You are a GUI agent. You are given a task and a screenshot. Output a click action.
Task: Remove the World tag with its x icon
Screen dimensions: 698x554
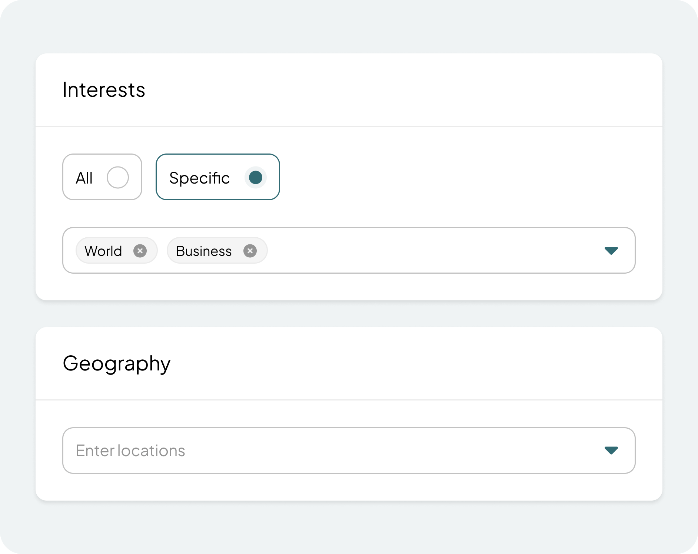pyautogui.click(x=140, y=251)
